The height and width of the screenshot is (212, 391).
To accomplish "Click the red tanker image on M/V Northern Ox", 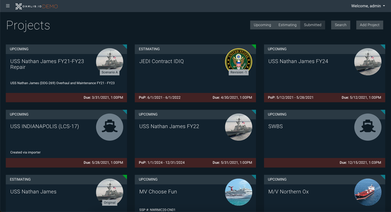I will (368, 192).
